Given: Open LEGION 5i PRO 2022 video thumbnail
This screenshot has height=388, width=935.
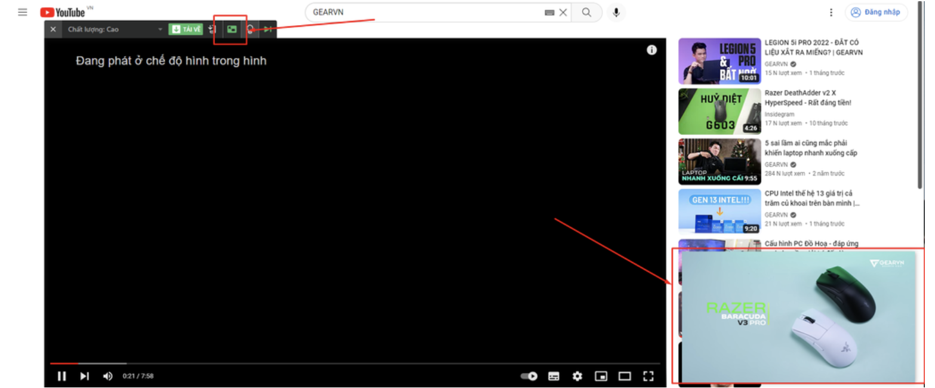Looking at the screenshot, I should [719, 61].
